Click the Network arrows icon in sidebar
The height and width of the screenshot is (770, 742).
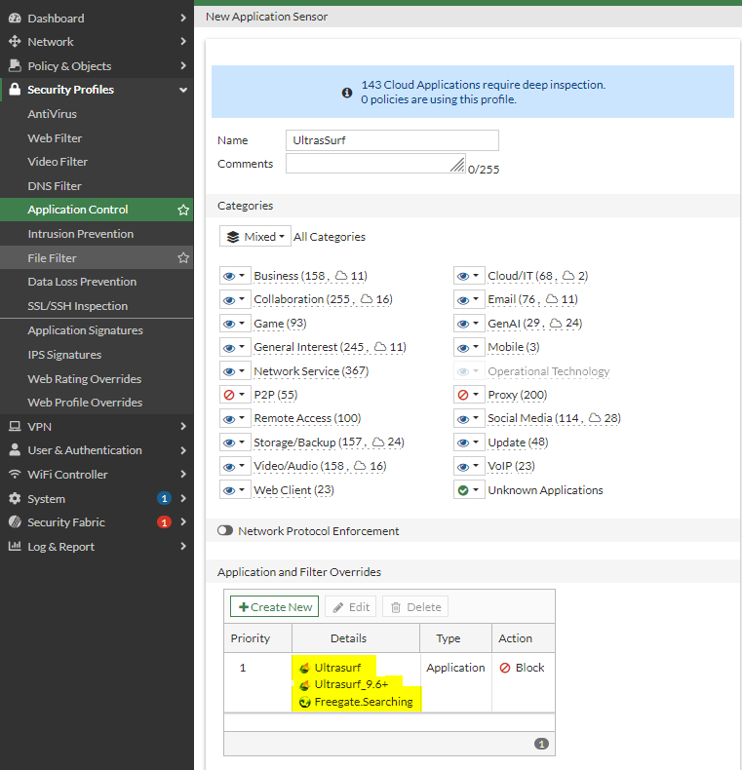15,41
